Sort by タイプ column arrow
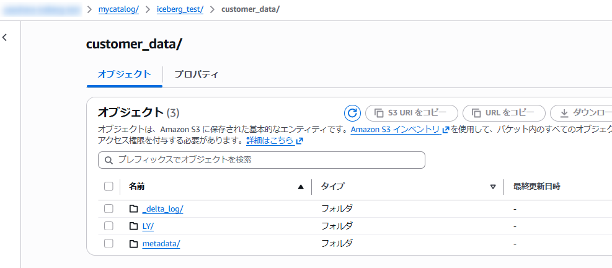This screenshot has height=268, width=612. click(x=493, y=186)
